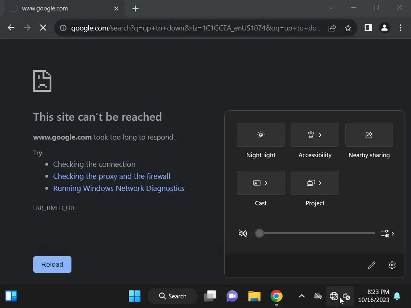
Task: Click the Chrome taskbar icon
Action: pyautogui.click(x=276, y=296)
